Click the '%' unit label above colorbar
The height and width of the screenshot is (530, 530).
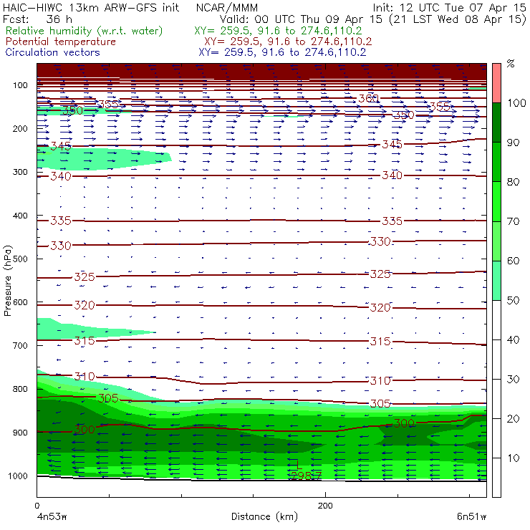[x=511, y=64]
